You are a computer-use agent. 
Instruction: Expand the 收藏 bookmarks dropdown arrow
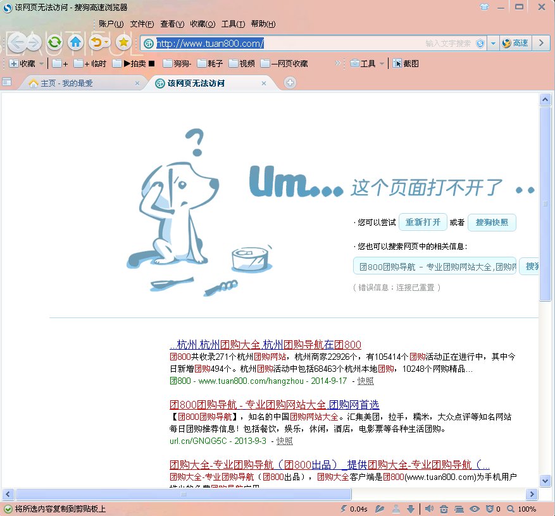coord(42,63)
